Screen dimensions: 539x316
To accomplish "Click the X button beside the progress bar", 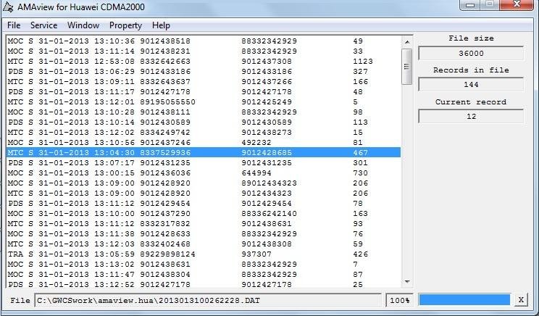I will click(521, 300).
